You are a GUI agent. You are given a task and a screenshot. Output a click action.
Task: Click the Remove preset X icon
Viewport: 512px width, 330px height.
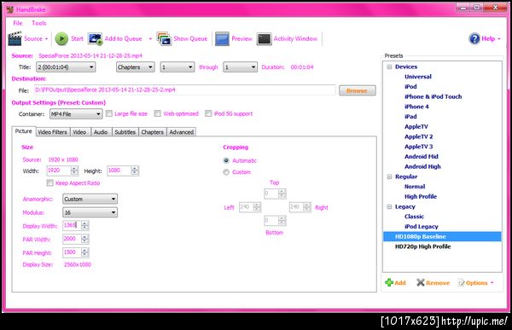coord(421,282)
